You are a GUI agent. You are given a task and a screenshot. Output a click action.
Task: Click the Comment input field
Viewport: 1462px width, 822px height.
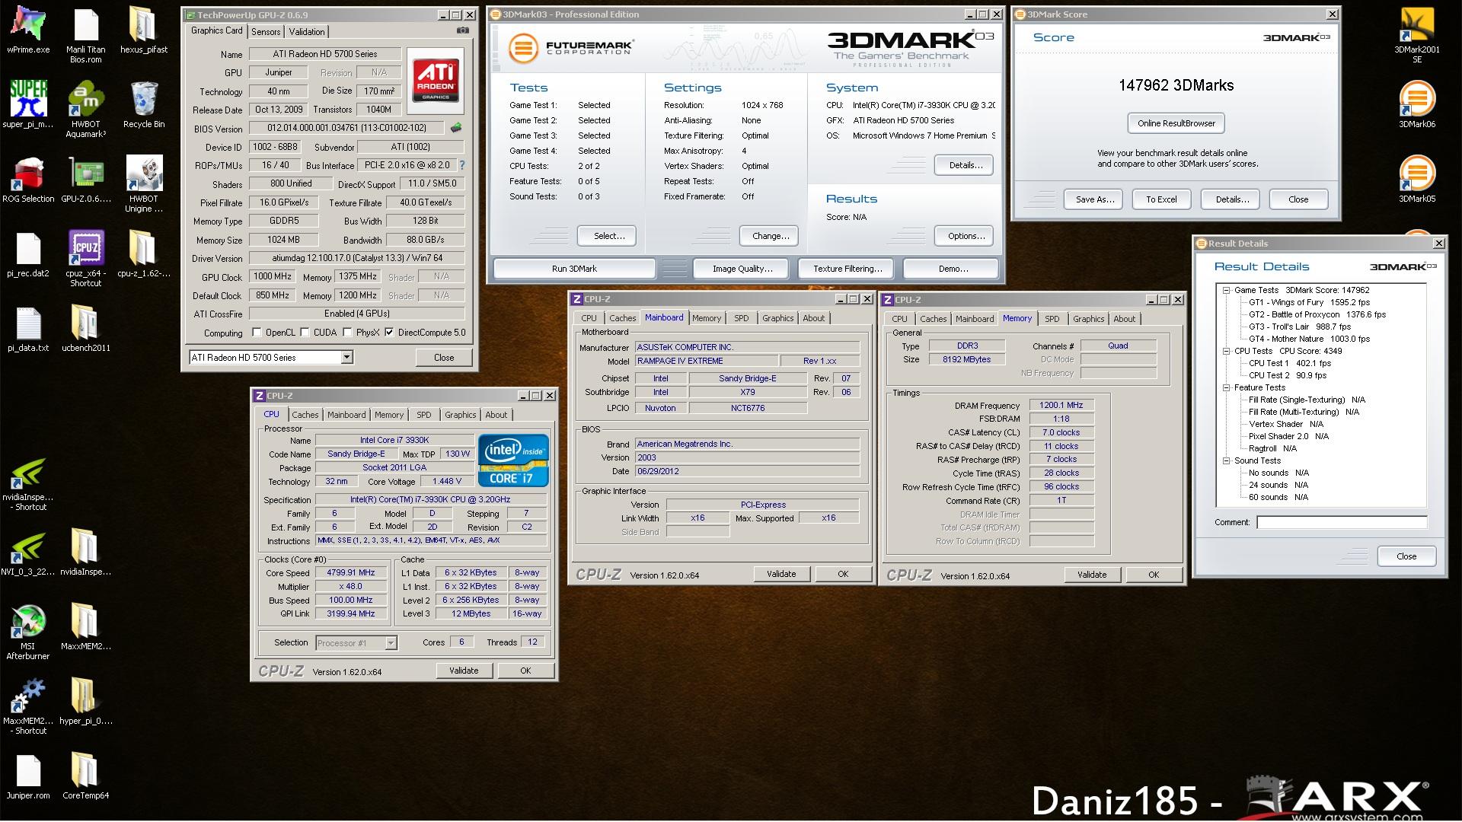point(1341,522)
